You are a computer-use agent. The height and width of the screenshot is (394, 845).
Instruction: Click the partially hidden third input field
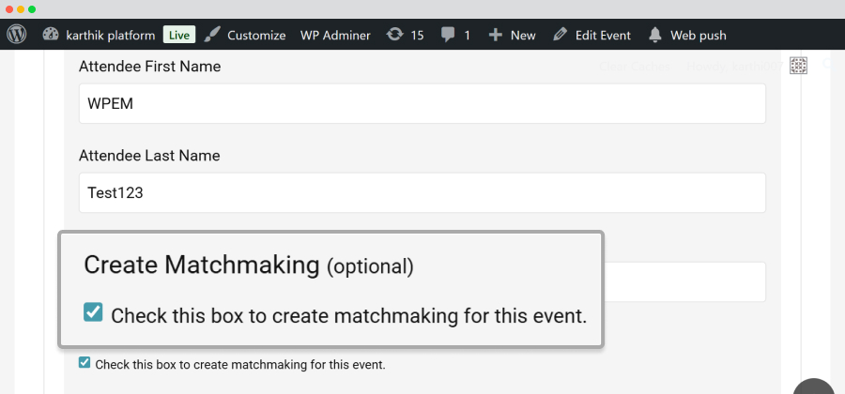(684, 282)
